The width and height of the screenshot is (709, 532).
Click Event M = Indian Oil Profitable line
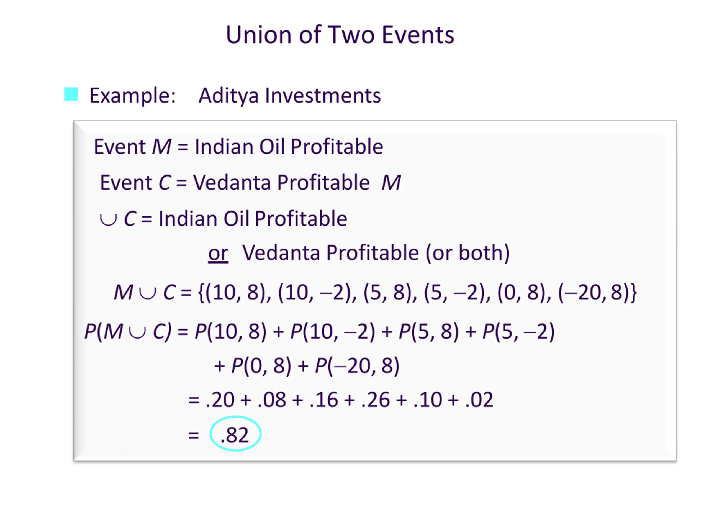click(238, 147)
